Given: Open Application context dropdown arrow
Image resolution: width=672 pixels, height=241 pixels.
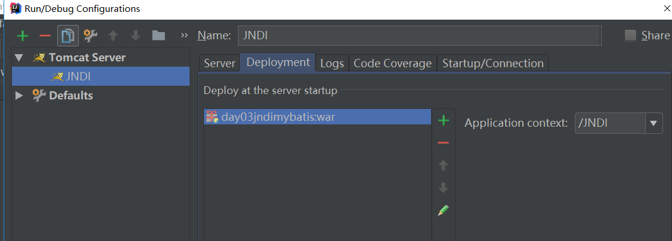Looking at the screenshot, I should pos(654,123).
